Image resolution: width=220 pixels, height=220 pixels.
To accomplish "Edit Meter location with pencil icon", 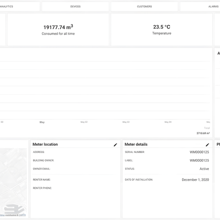I will tap(116, 145).
